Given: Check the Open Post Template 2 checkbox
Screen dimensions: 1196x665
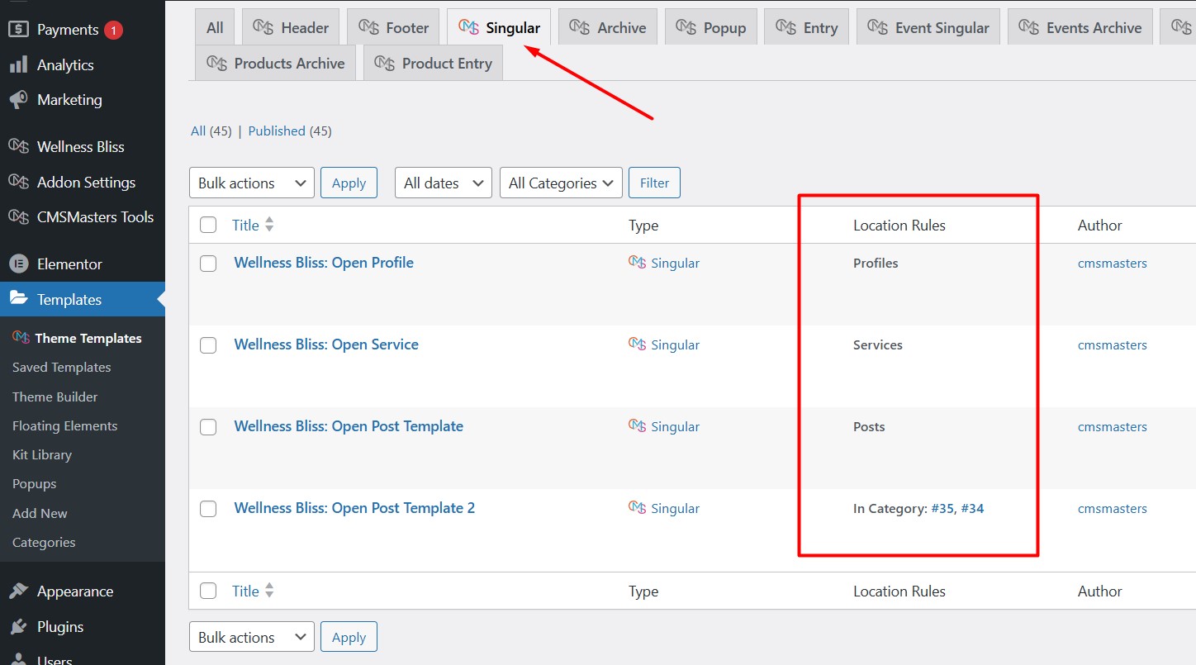Looking at the screenshot, I should coord(208,508).
